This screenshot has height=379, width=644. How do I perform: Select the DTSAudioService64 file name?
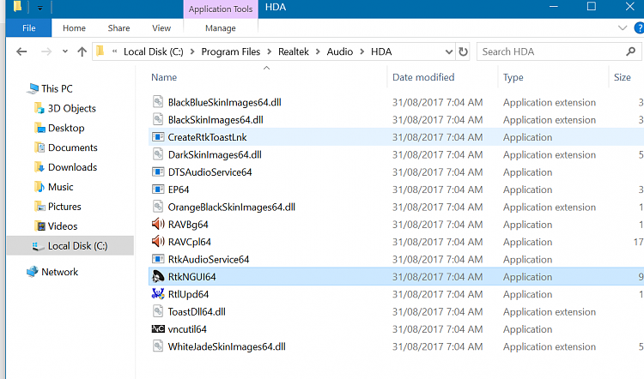click(x=210, y=172)
